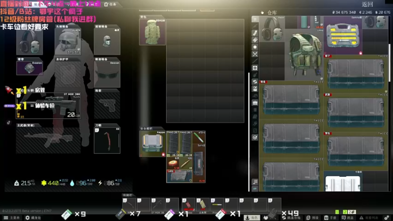393x221 pixels.
Task: Select the teal canister item in stash
Action: 304,23
